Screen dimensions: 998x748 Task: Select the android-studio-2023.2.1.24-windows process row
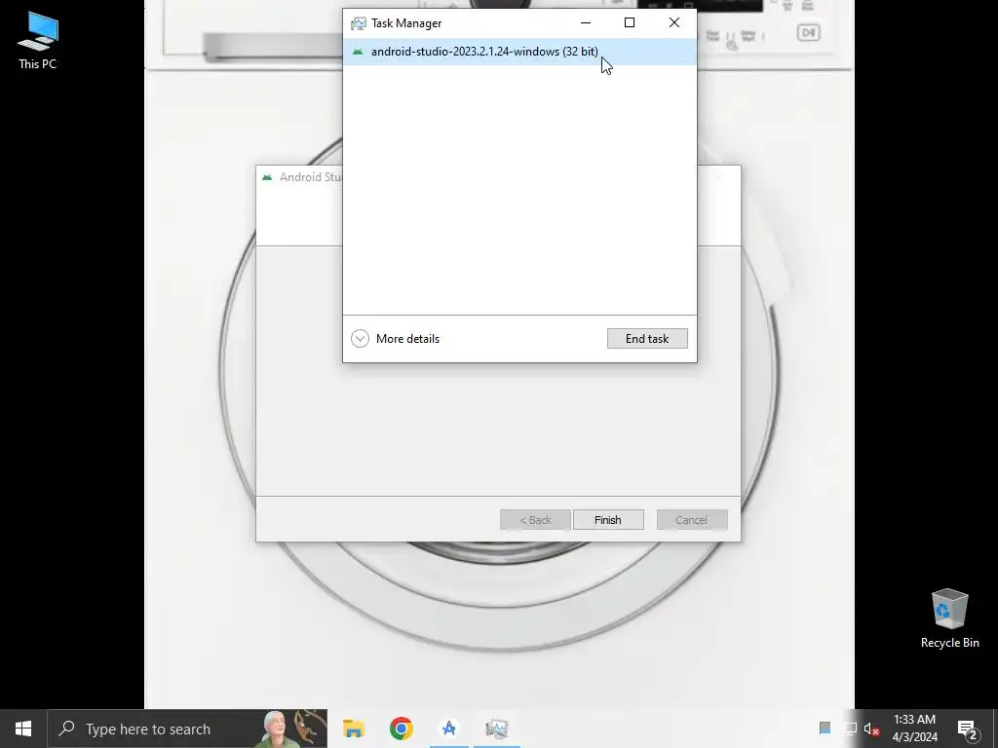519,52
